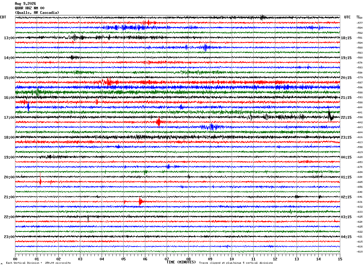Viewport: 364px width, 267px height.
Task: Click the location text (Qualls, AR Cascadia)
Action: coord(37,13)
